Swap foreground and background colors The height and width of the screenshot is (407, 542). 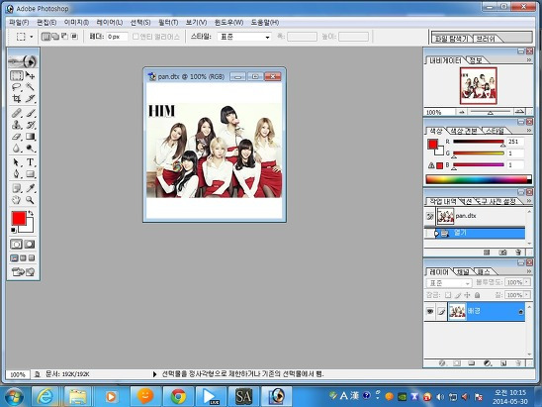point(31,213)
